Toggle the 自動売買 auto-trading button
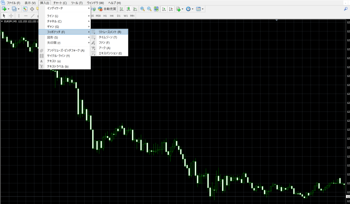350x204 pixels. (x=107, y=9)
